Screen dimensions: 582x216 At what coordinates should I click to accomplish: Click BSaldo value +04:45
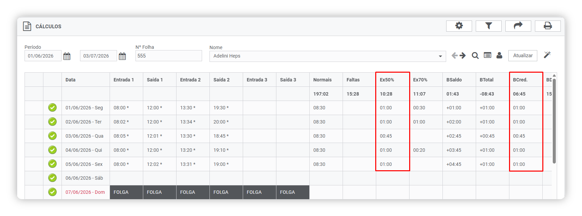tap(459, 164)
